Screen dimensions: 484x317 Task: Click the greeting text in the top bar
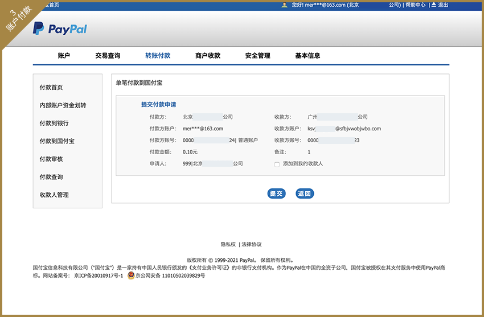pyautogui.click(x=325, y=5)
